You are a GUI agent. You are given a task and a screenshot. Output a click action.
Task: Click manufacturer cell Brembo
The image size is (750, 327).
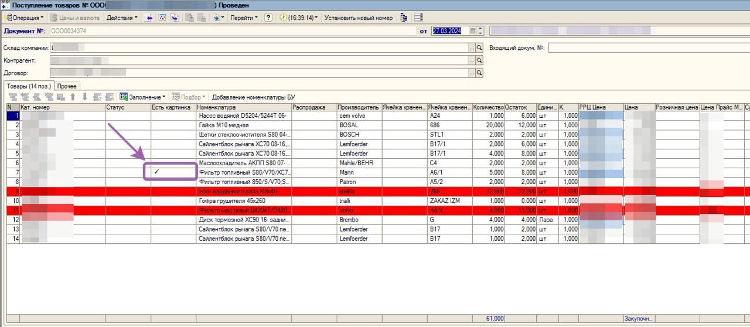(359, 219)
